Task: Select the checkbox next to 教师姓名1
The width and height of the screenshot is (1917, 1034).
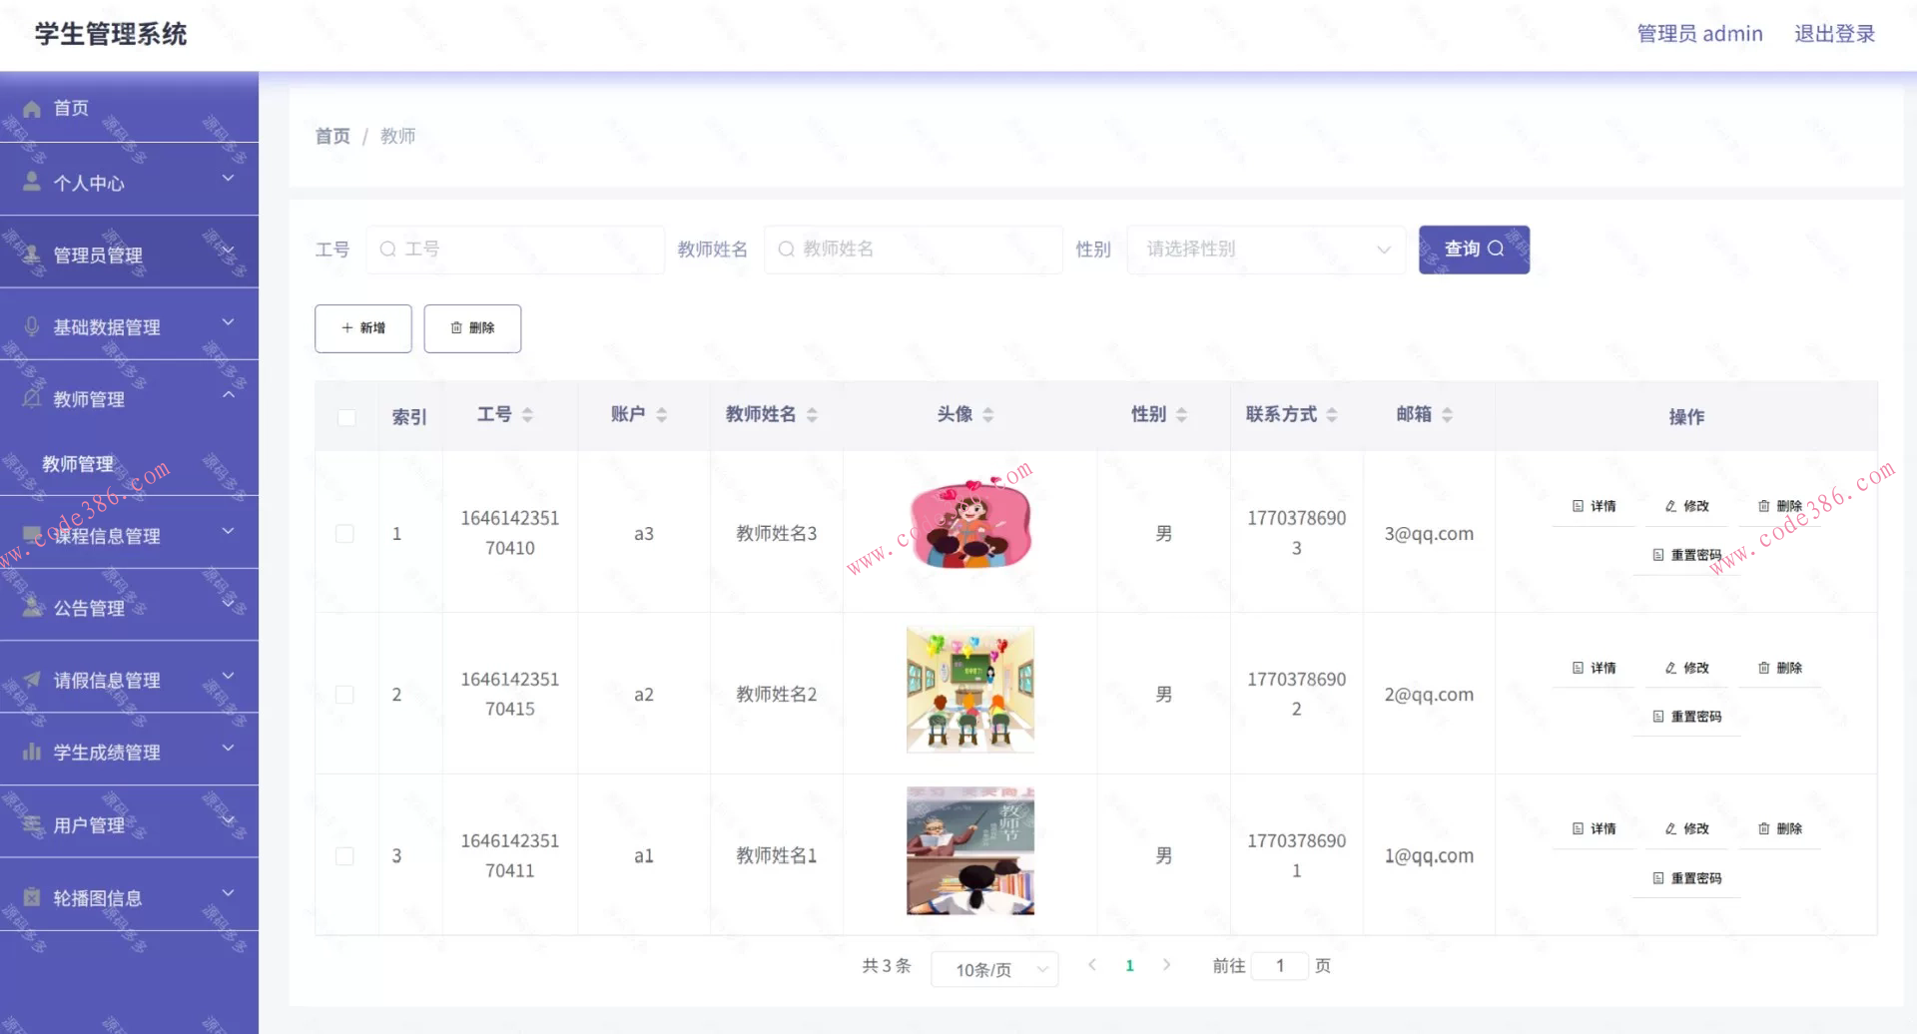Action: click(x=345, y=854)
